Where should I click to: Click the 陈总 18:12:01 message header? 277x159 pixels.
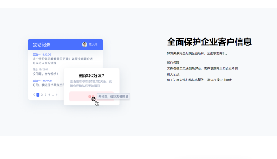click(40, 70)
